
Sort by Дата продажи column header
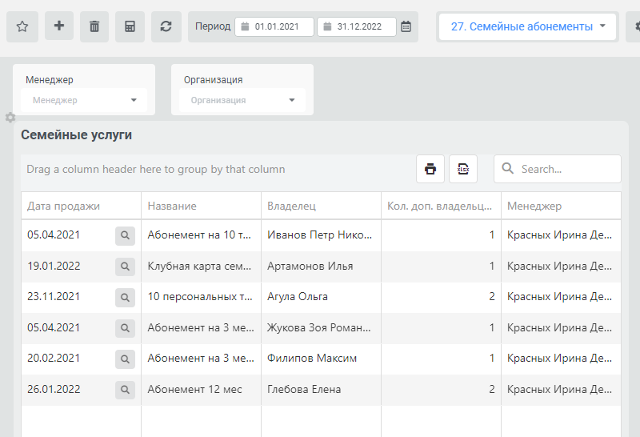[82, 206]
